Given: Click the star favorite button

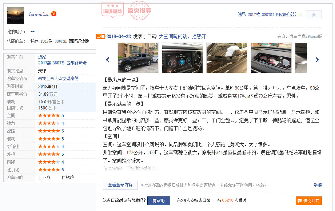Looking at the screenshot, I should click(x=314, y=15).
